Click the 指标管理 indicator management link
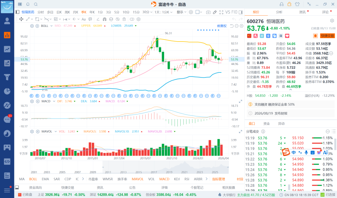The width and height of the screenshot is (337, 198). pyautogui.click(x=218, y=179)
